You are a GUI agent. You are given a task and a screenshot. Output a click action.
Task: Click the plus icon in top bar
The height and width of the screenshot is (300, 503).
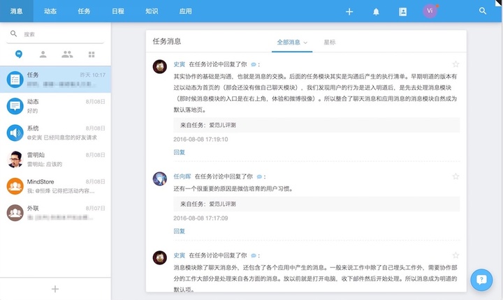tap(349, 11)
